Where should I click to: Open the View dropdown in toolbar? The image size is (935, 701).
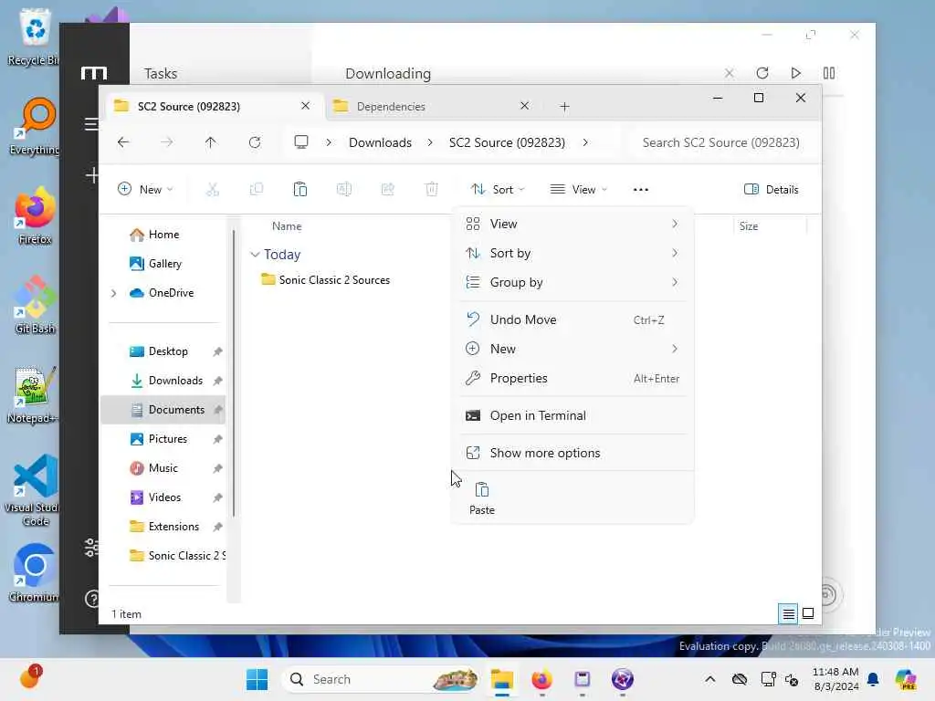pyautogui.click(x=578, y=190)
